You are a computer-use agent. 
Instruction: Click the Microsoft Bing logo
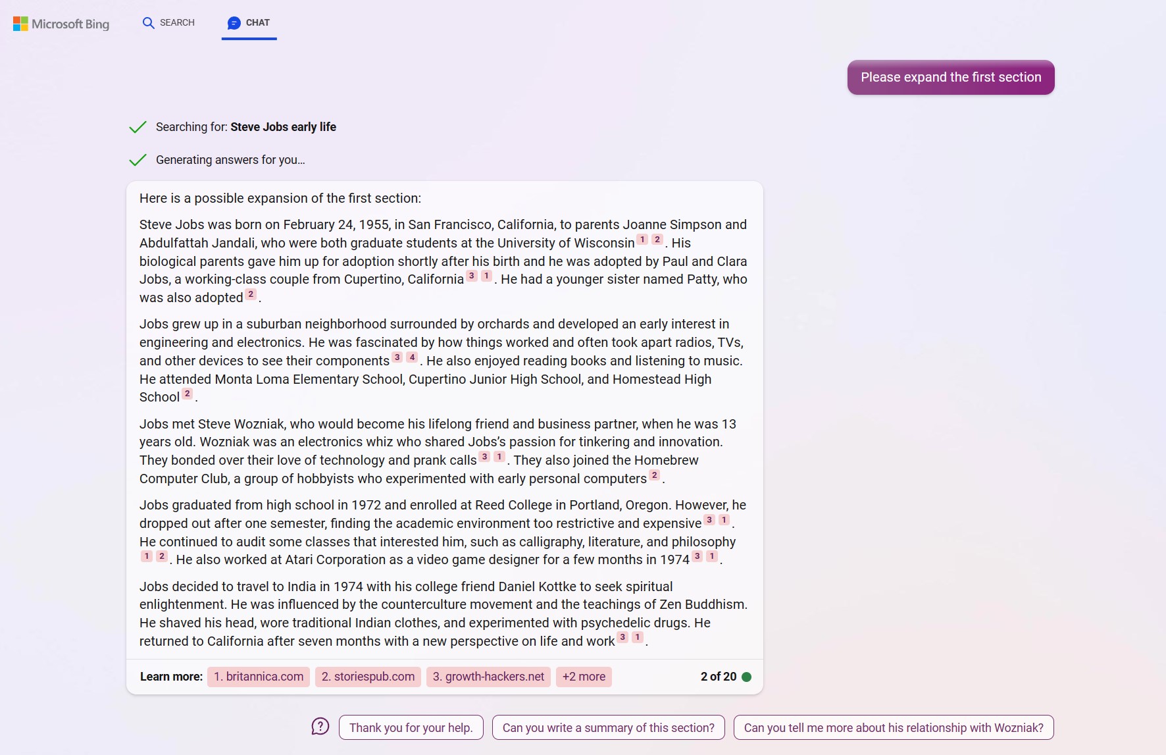(x=61, y=24)
